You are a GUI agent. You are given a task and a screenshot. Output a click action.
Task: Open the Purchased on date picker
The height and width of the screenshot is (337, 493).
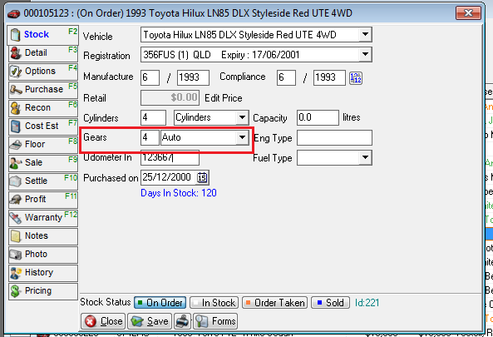point(202,177)
